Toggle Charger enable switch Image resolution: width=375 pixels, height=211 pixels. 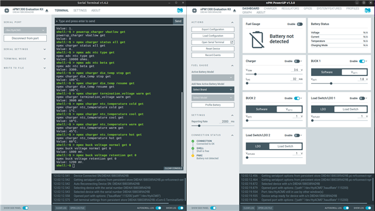pos(297,61)
